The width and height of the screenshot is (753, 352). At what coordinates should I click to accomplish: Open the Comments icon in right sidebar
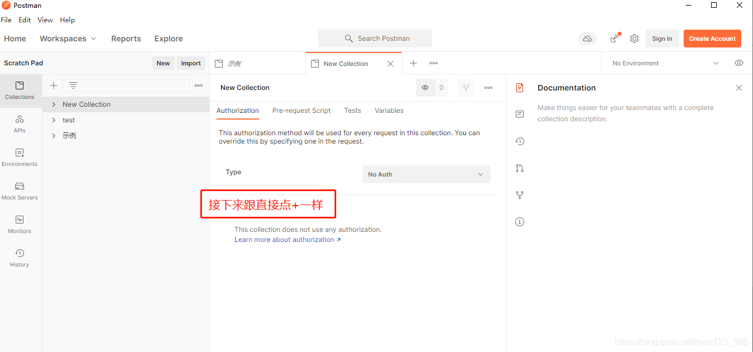point(520,115)
